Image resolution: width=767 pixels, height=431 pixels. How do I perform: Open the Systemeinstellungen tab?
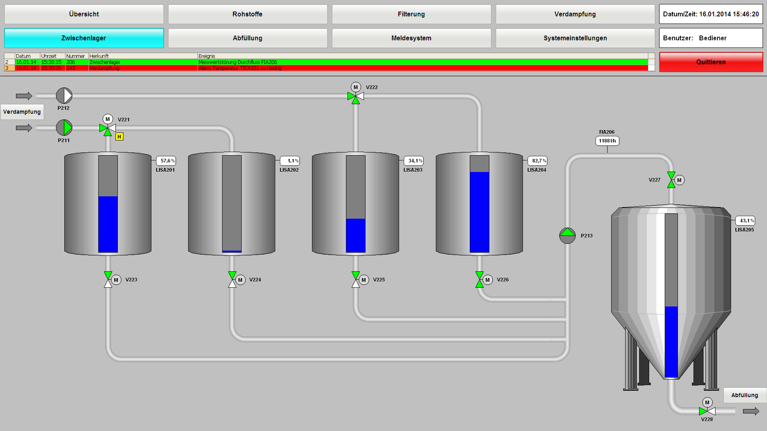coord(575,38)
